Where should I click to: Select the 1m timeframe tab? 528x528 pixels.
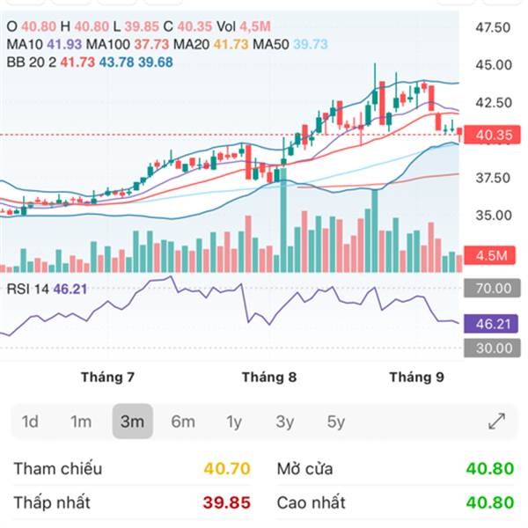81,422
